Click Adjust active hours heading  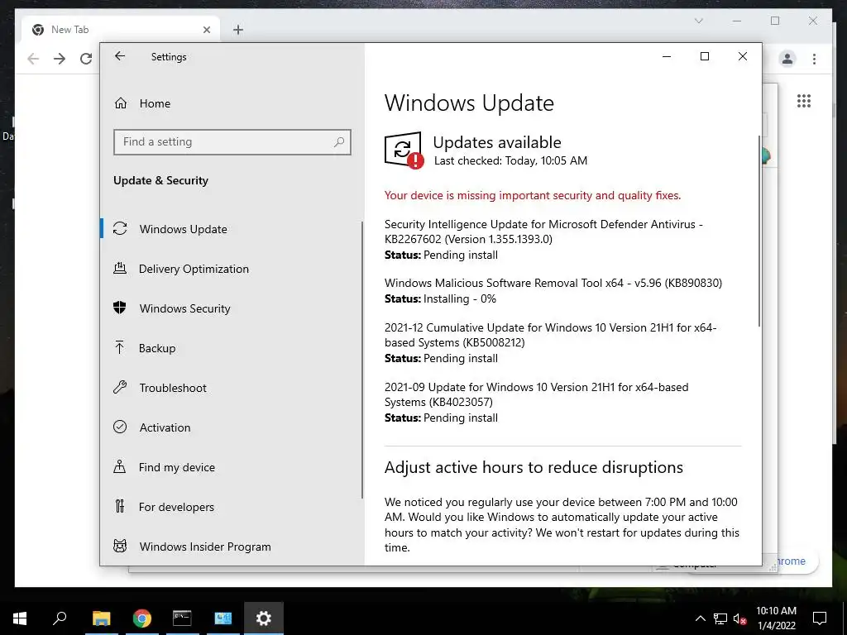pos(534,467)
